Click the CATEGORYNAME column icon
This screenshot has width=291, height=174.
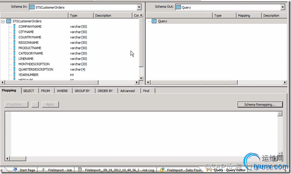coord(14,54)
